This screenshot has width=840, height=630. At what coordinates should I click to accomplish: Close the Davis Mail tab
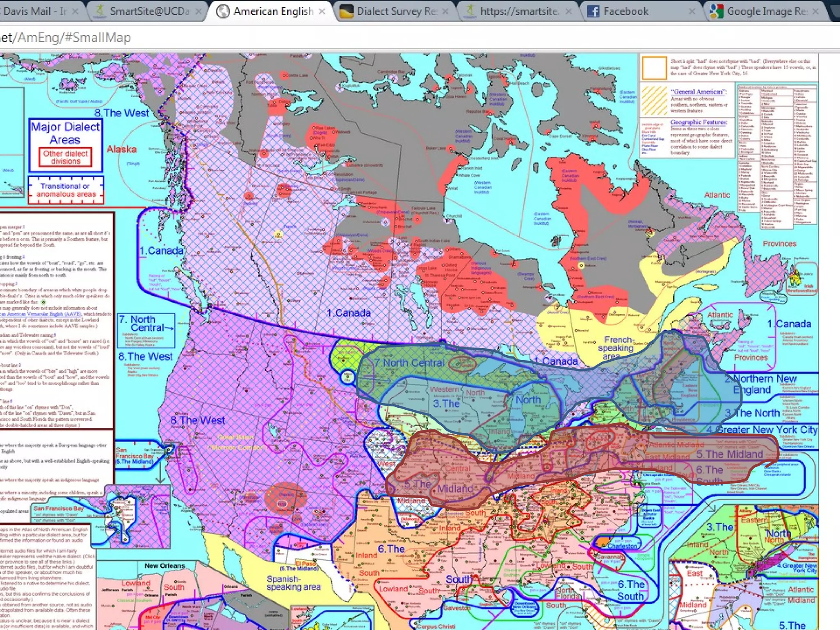[x=75, y=11]
